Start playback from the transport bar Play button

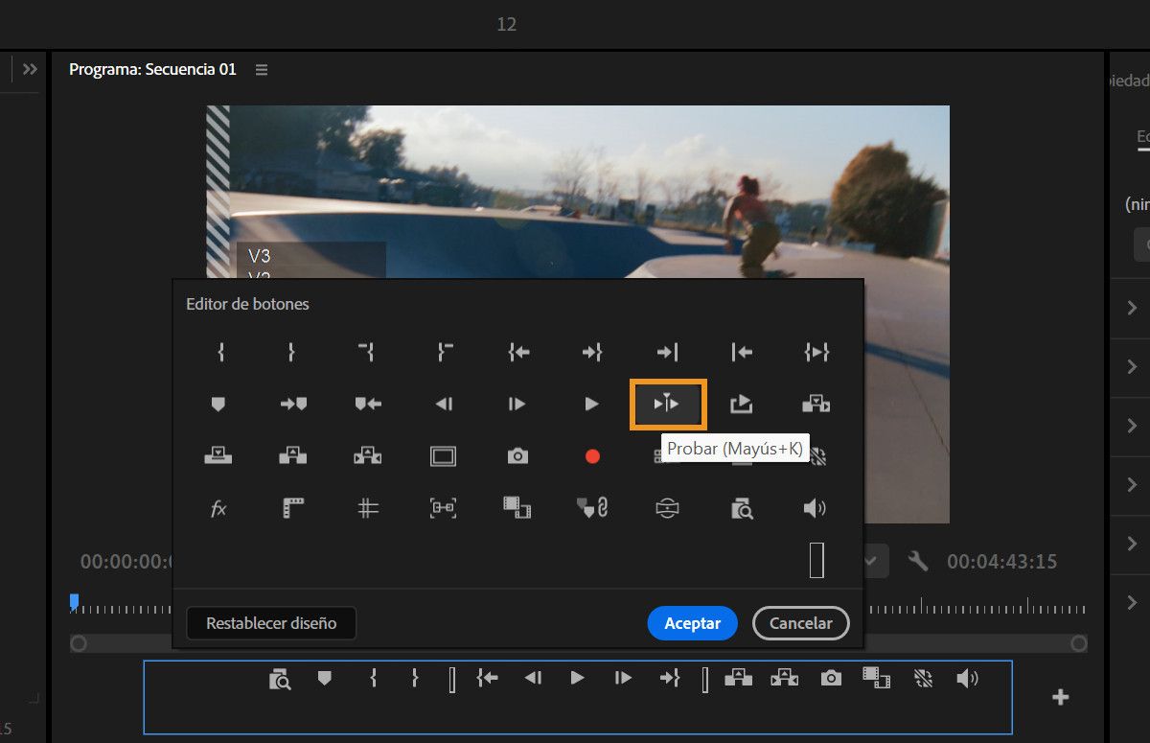coord(578,679)
